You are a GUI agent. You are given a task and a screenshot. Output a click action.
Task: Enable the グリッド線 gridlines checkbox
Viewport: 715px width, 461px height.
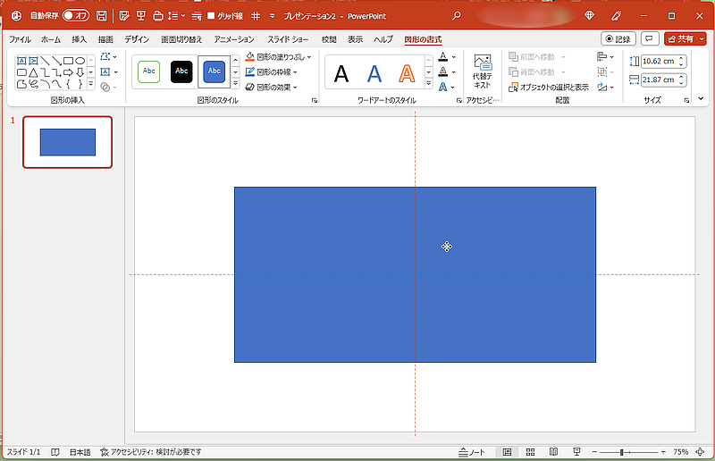[211, 15]
